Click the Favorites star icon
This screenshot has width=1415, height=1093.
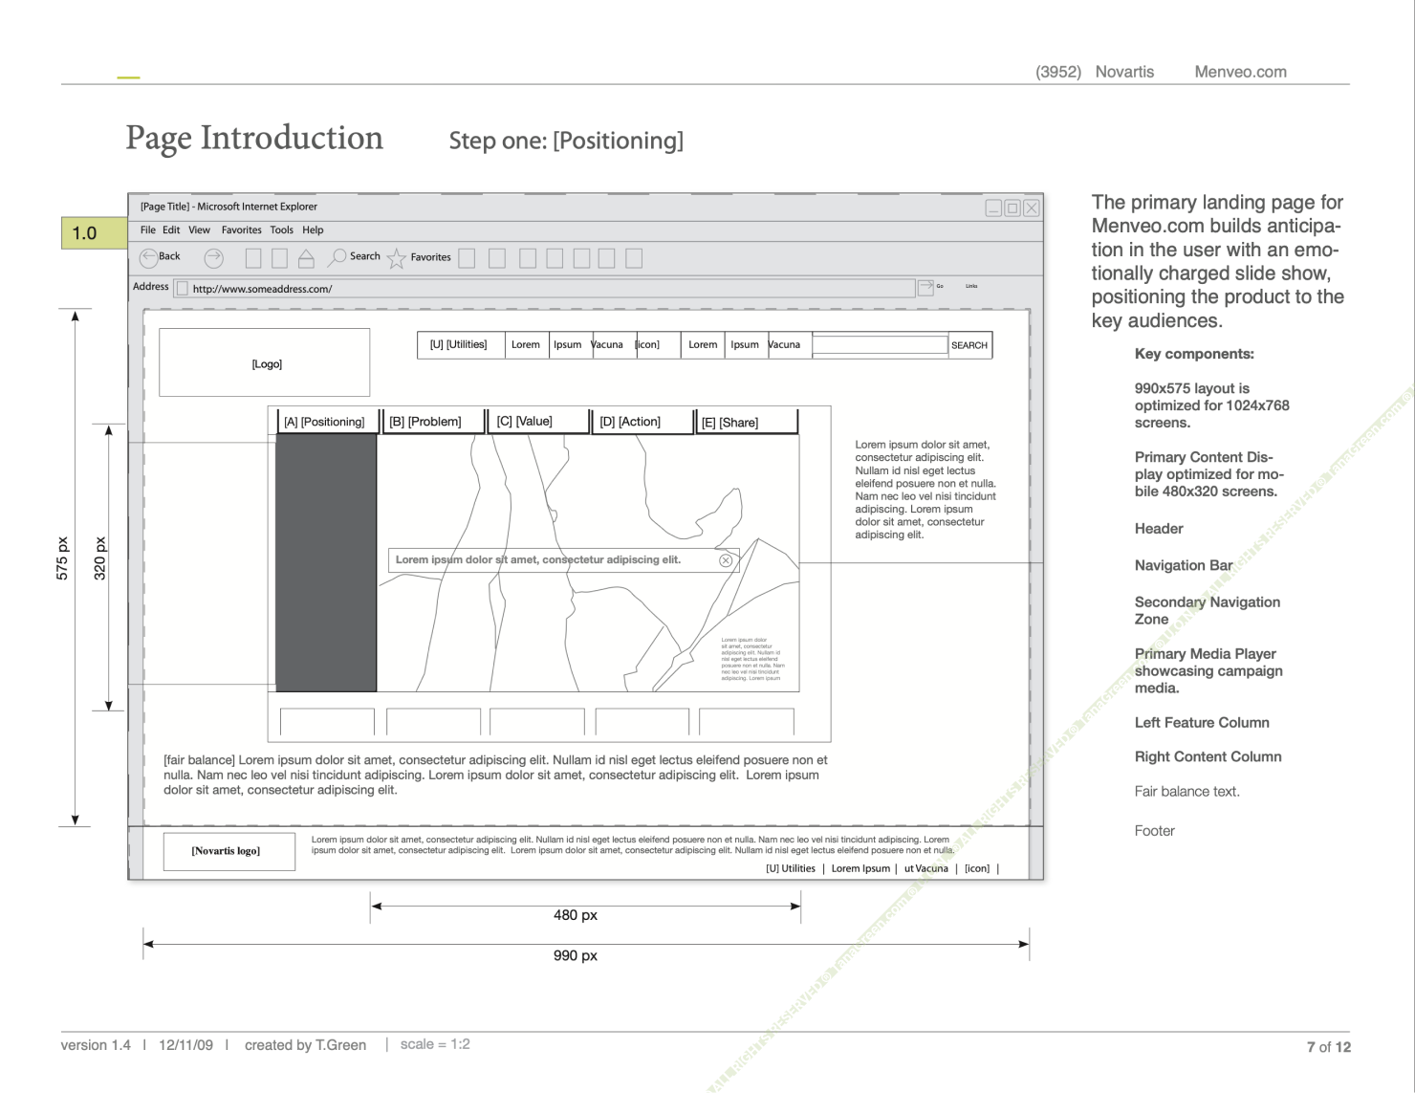tap(397, 257)
